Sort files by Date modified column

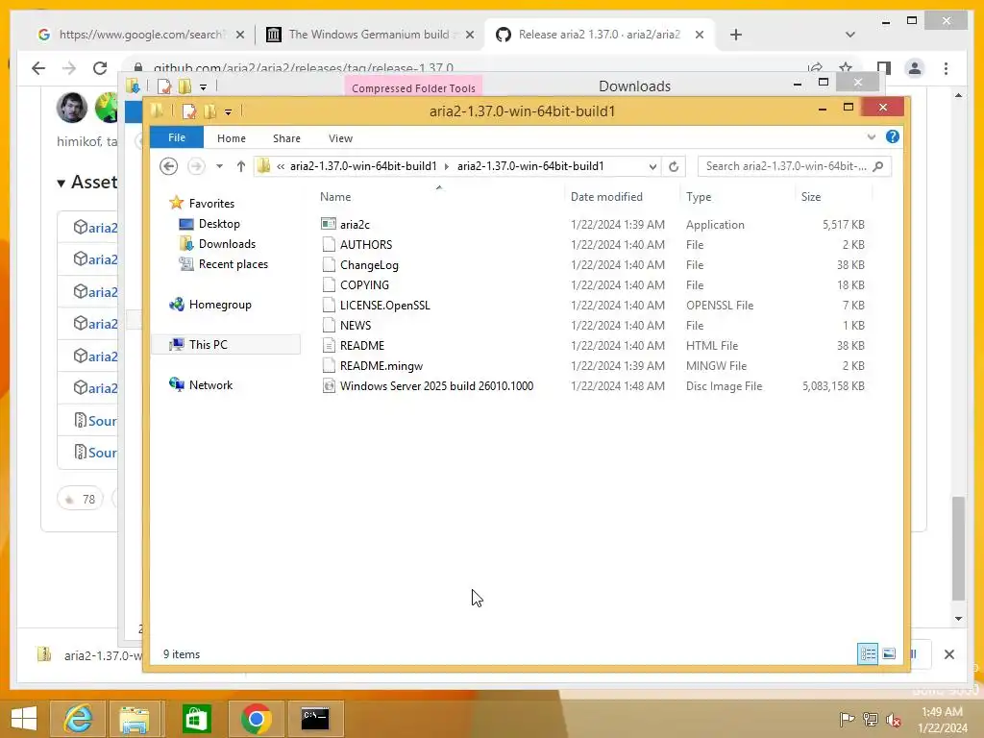click(x=606, y=196)
